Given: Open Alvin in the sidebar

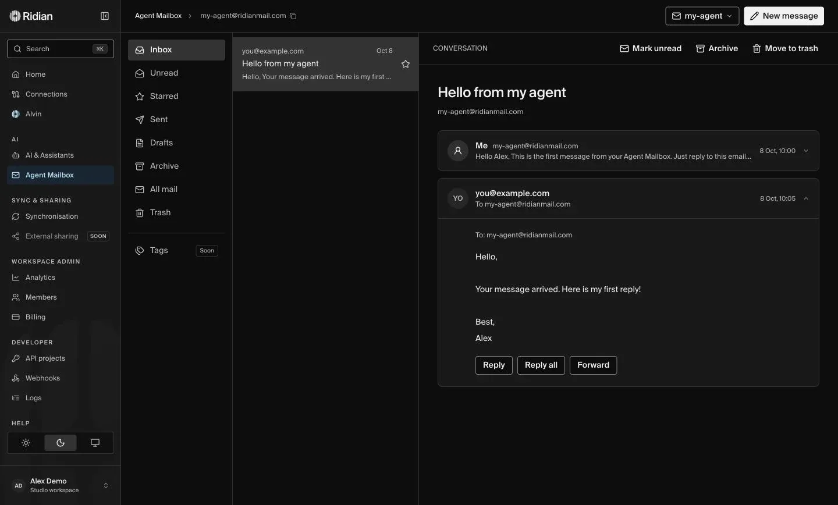Looking at the screenshot, I should coord(61,114).
